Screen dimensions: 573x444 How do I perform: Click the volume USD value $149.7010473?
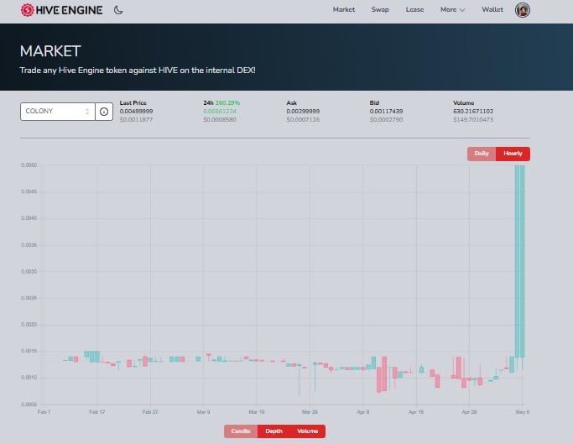point(473,119)
